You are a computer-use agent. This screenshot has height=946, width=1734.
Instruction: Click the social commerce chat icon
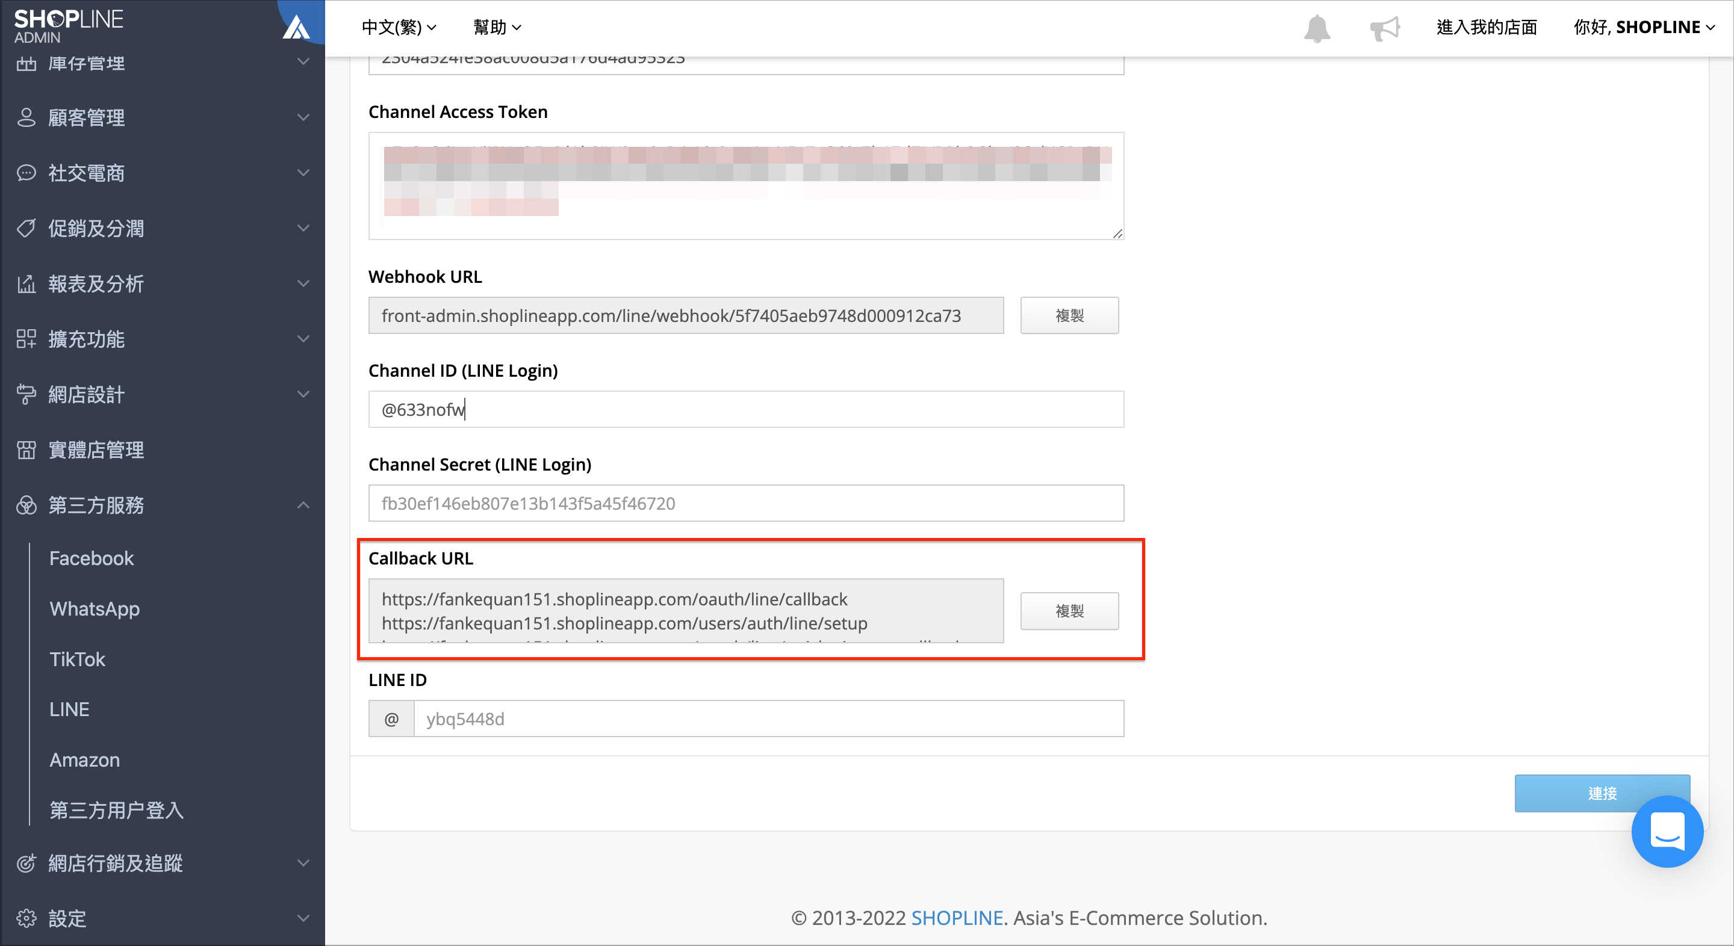pos(26,173)
